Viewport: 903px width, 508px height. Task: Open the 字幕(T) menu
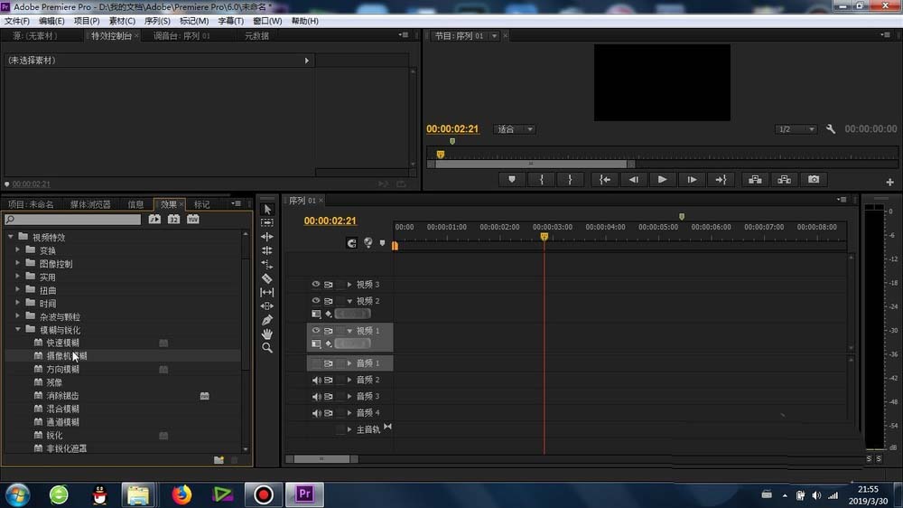click(x=231, y=21)
